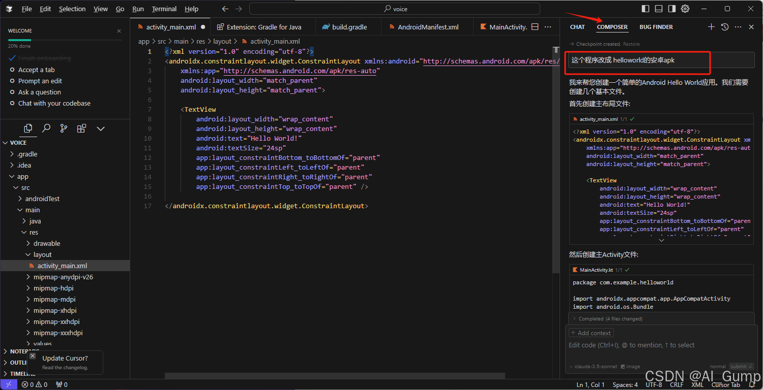Click the editor horizontal scrollbar
The image size is (763, 390).
335,376
